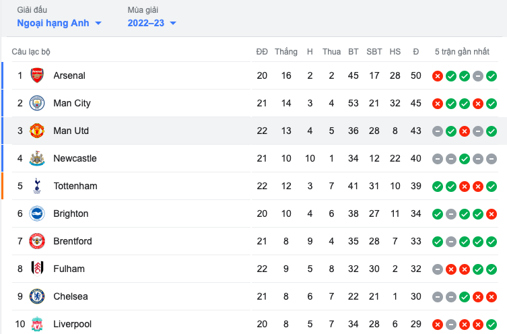Click the Man City club crest icon
Screen dimensions: 507x334
(x=37, y=103)
